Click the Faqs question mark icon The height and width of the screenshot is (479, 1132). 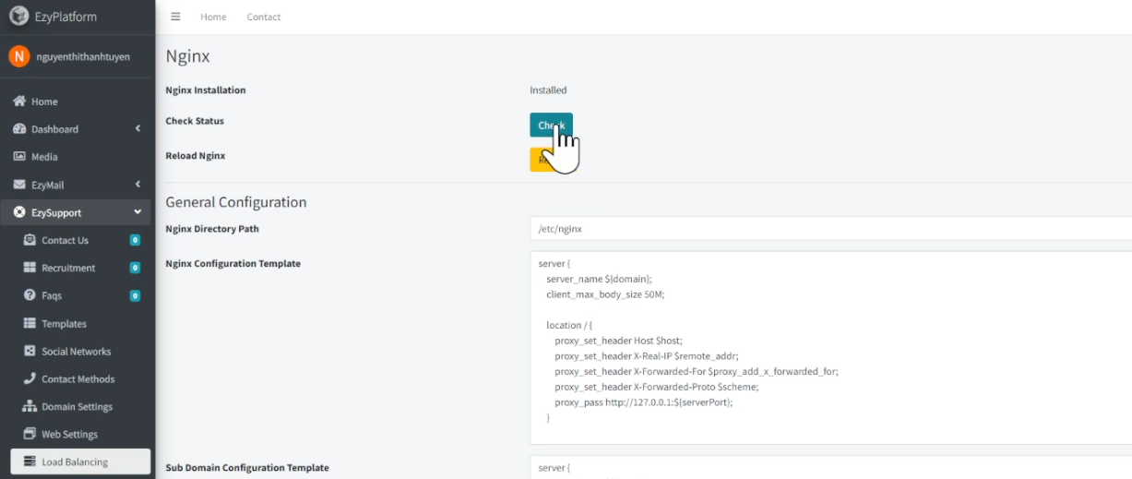pos(29,295)
